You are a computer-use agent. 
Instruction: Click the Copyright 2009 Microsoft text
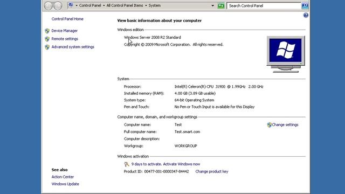(174, 44)
